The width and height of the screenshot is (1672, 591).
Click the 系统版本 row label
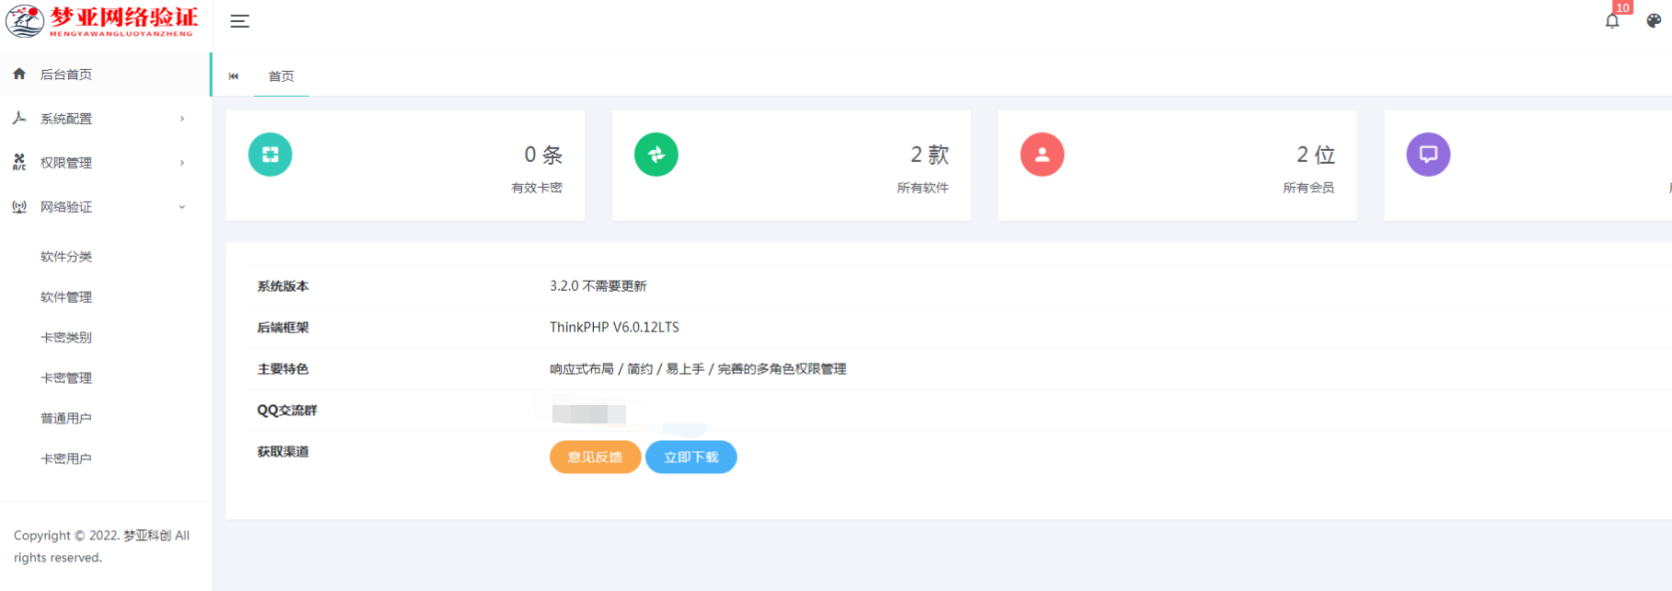point(283,286)
